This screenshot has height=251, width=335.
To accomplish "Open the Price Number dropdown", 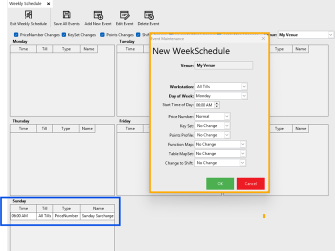I will point(226,116).
